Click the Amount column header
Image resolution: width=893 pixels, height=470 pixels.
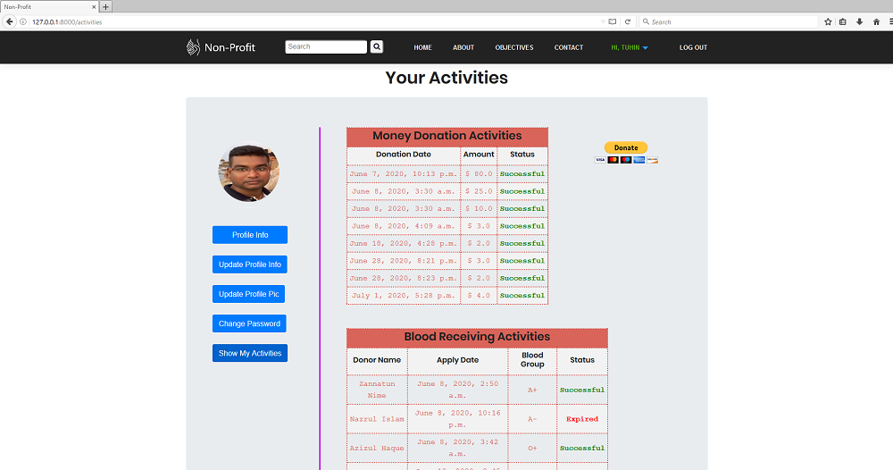479,155
